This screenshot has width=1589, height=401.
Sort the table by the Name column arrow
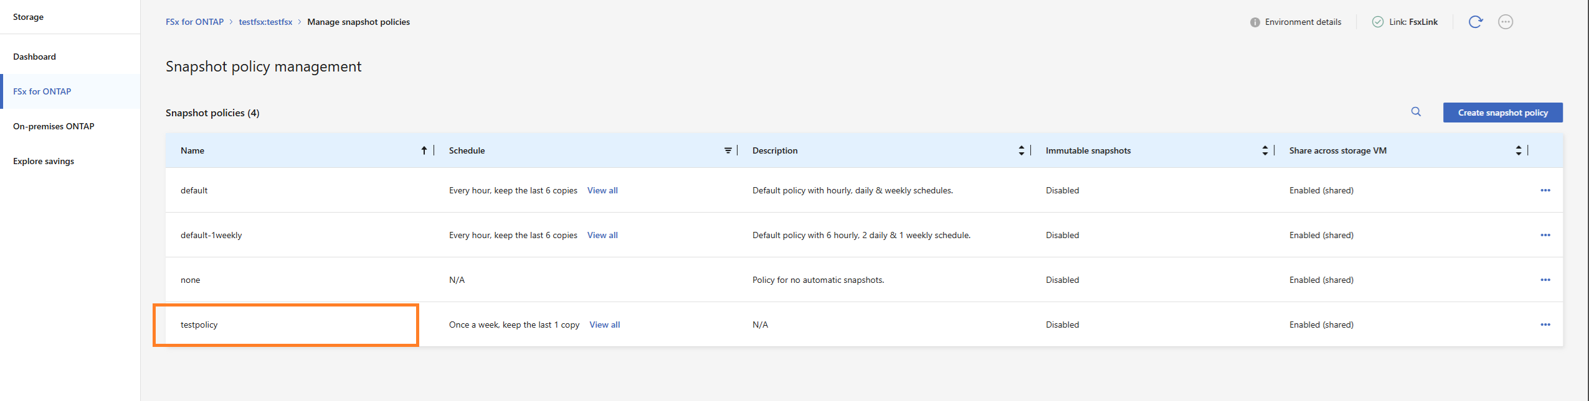pos(424,150)
